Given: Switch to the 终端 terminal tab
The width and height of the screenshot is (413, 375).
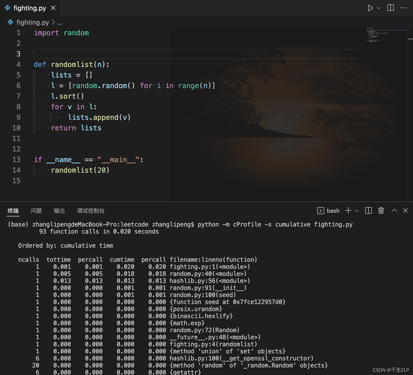Looking at the screenshot, I should coord(13,211).
